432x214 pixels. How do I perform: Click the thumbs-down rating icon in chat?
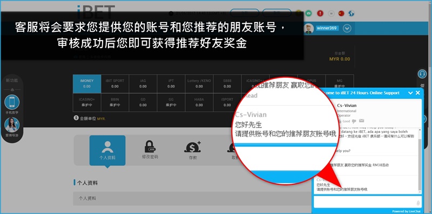354,121
